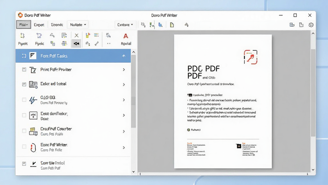Viewport: 328px width, 185px height.
Task: Expand the Eoee Pdf Writer row chevron
Action: click(124, 148)
